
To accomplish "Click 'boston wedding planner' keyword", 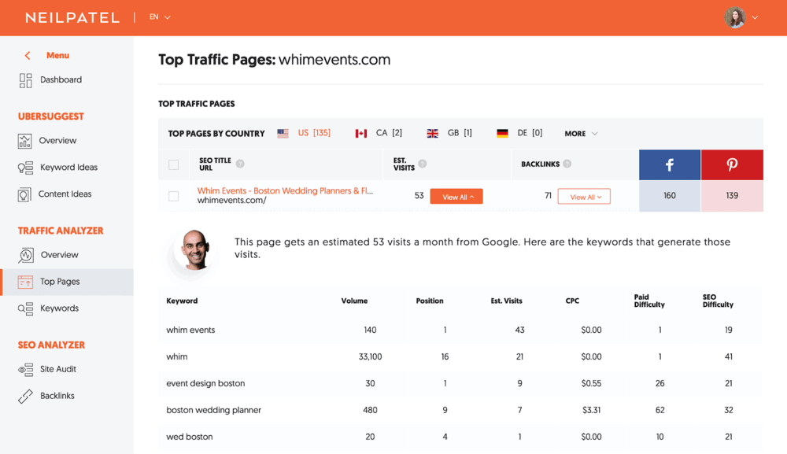I will click(214, 410).
